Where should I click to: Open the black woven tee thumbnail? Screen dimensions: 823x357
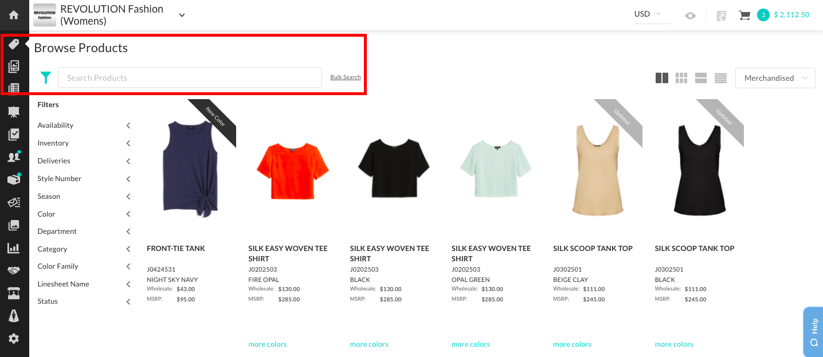[394, 169]
